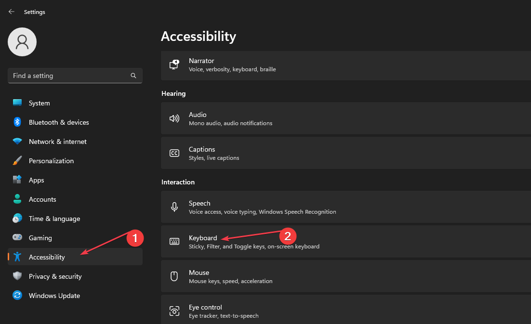The height and width of the screenshot is (324, 531).
Task: Click the Network Wi-Fi icon
Action: click(17, 142)
